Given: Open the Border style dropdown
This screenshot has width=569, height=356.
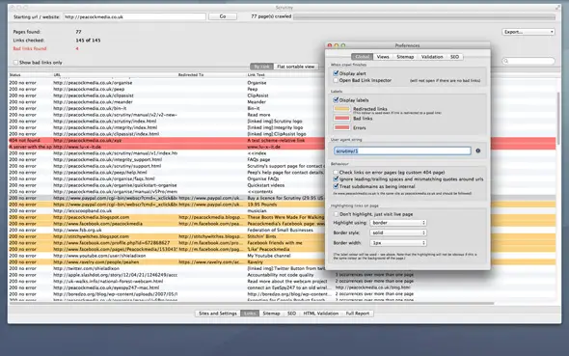Looking at the screenshot, I should pos(397,233).
